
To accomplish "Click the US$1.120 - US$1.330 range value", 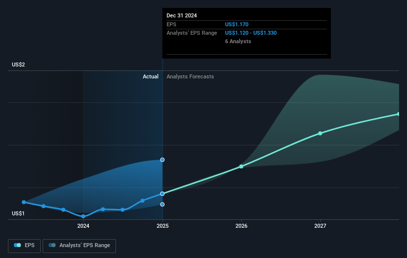I will (251, 33).
